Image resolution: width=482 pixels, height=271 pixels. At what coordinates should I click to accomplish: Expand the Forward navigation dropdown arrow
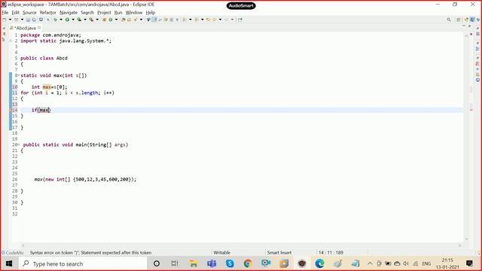233,20
